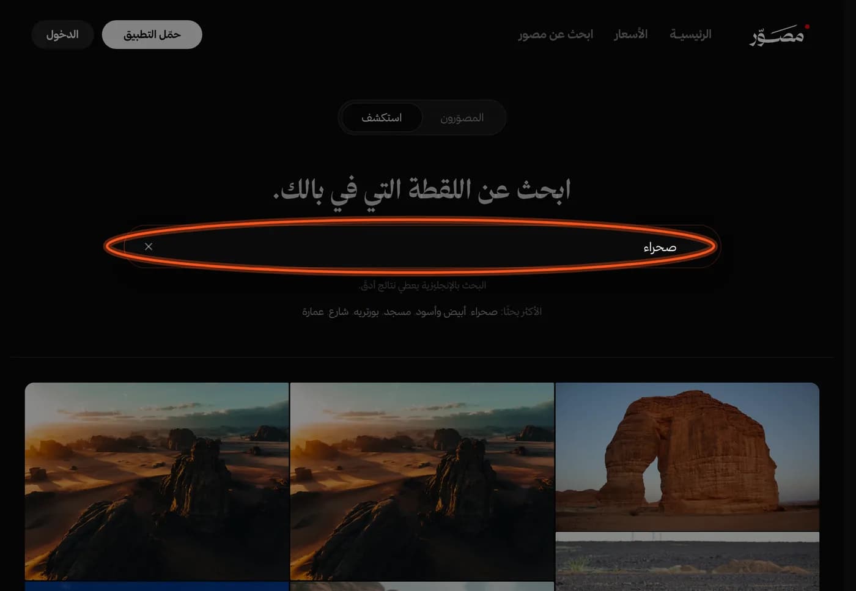
Task: Open the الأسعار navigation link
Action: [x=630, y=34]
